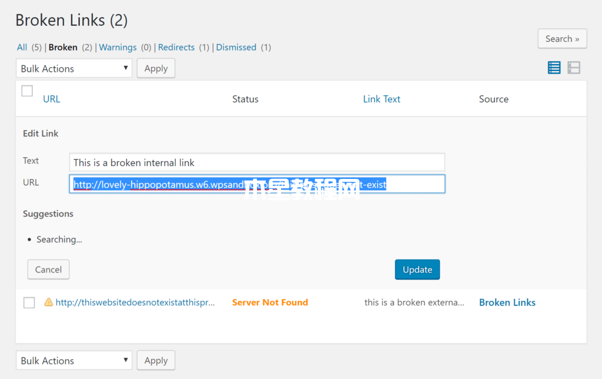602x379 pixels.
Task: Click warning icon beside thiswebsitedoesnotexist link
Action: 48,302
